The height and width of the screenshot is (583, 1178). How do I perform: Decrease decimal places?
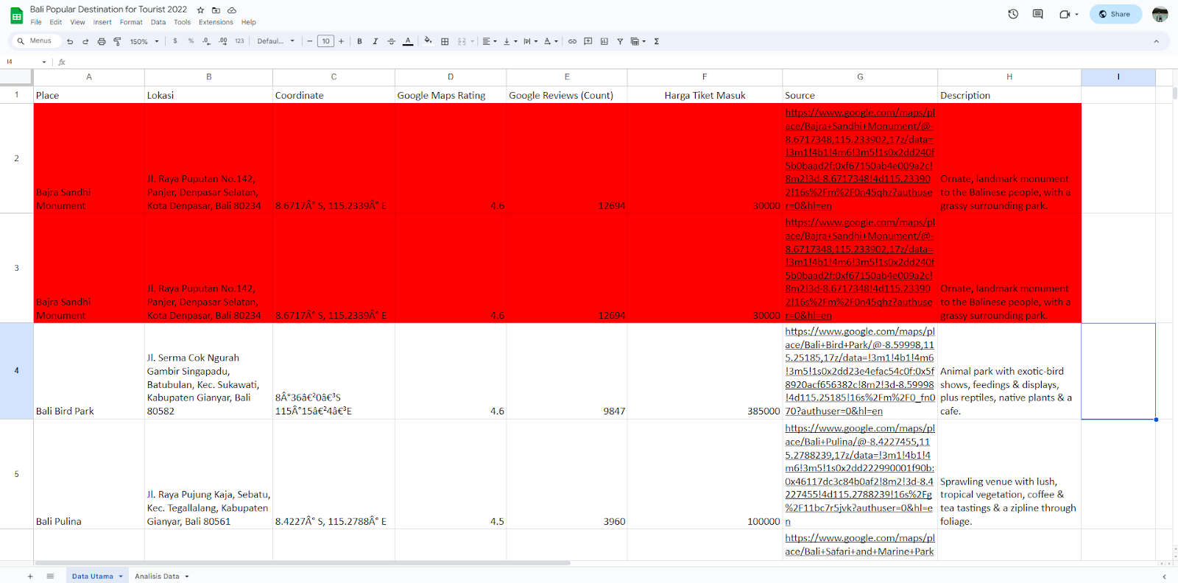(206, 41)
